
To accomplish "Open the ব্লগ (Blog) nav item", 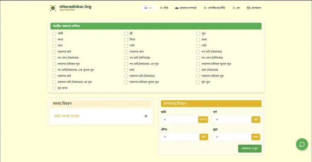I will (x=236, y=8).
